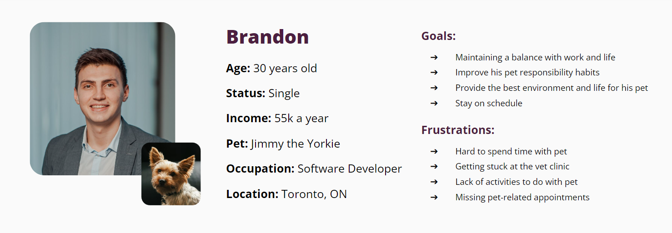This screenshot has height=233, width=672.
Task: Click the arrow bullet beside pet responsibility habits
Action: [434, 72]
